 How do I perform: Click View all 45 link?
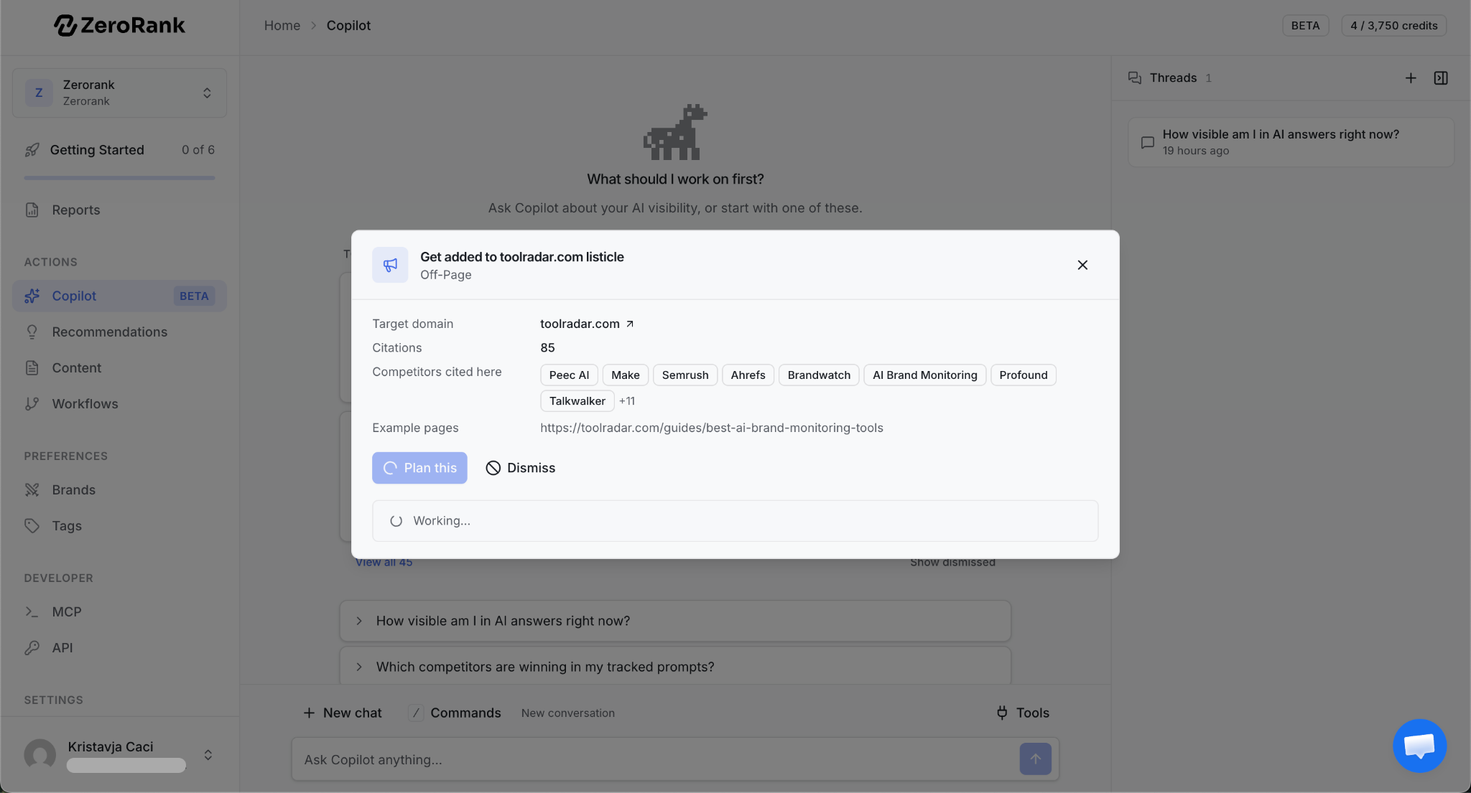[384, 563]
